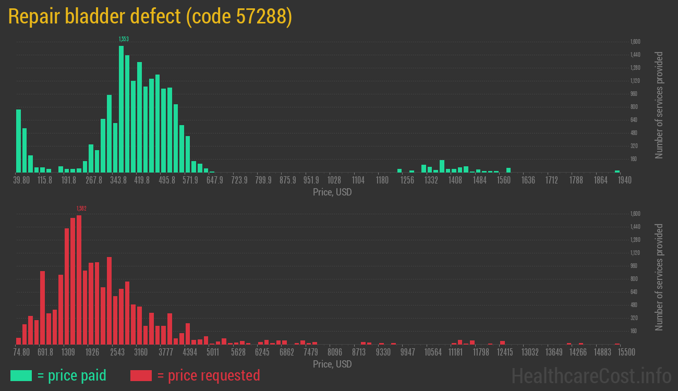Click the 74.80 tick on the bottom x-axis

pyautogui.click(x=21, y=352)
